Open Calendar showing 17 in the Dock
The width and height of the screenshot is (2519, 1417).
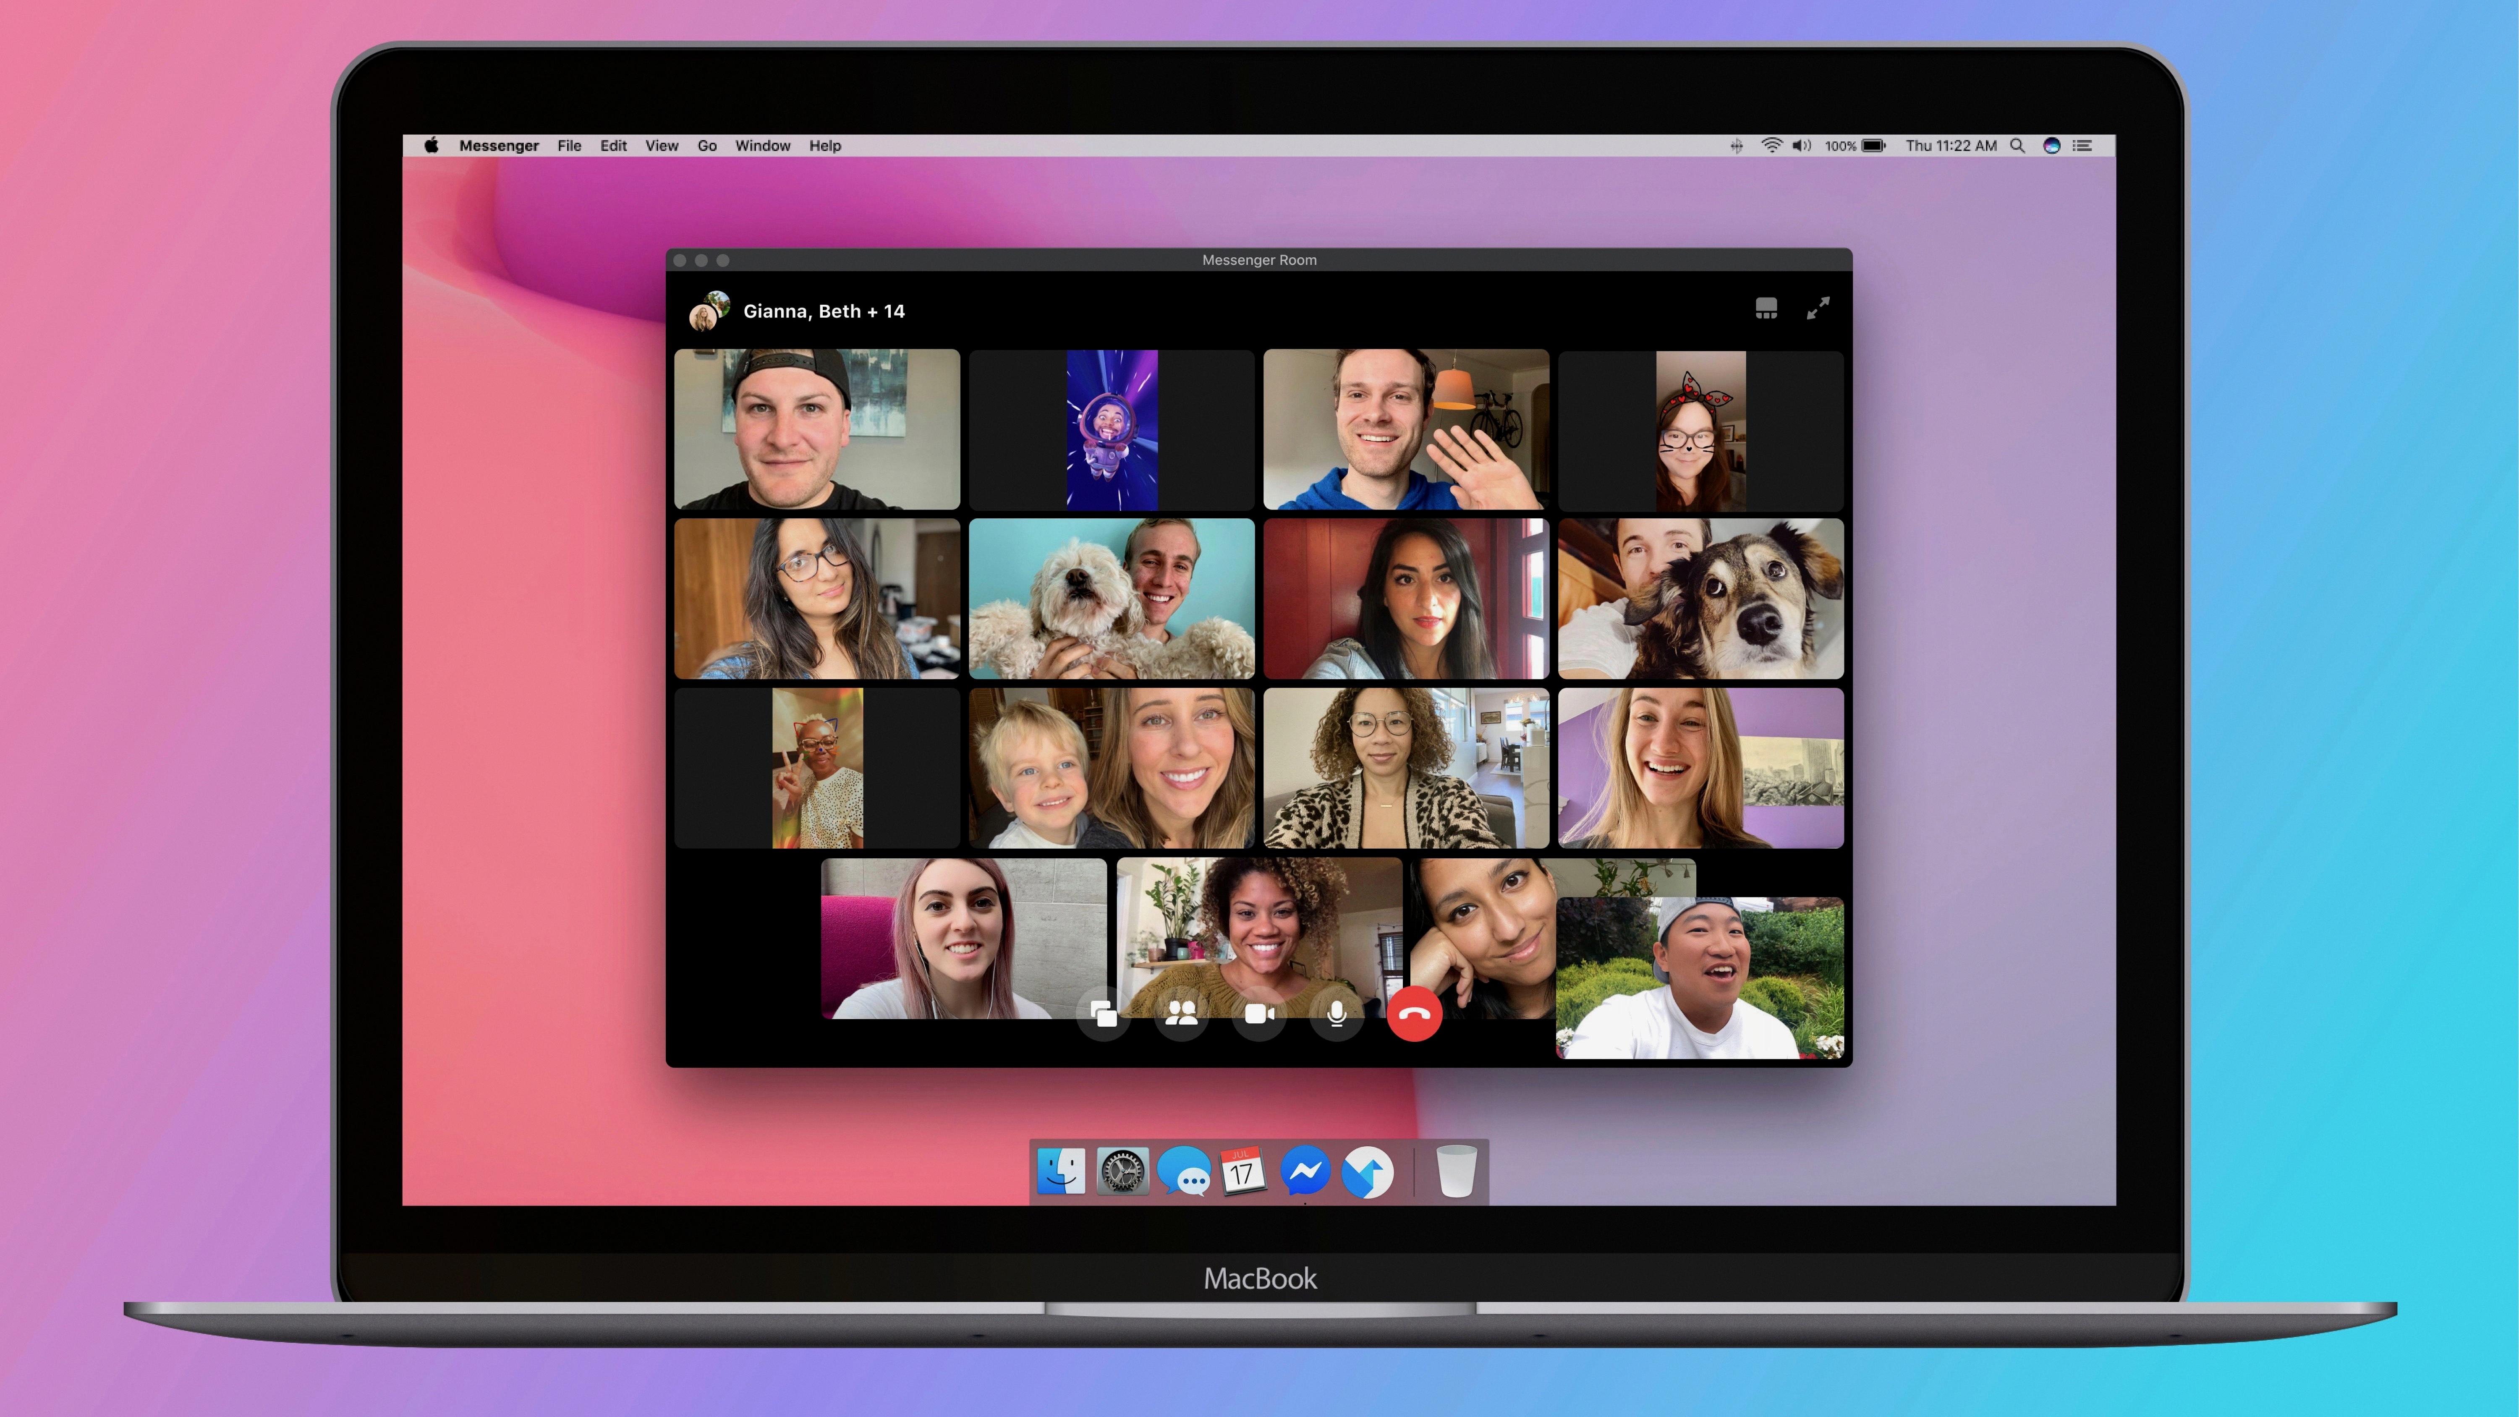pyautogui.click(x=1243, y=1171)
